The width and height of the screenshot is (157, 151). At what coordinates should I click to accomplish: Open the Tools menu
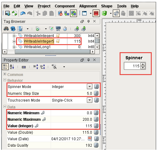pyautogui.click(x=122, y=6)
